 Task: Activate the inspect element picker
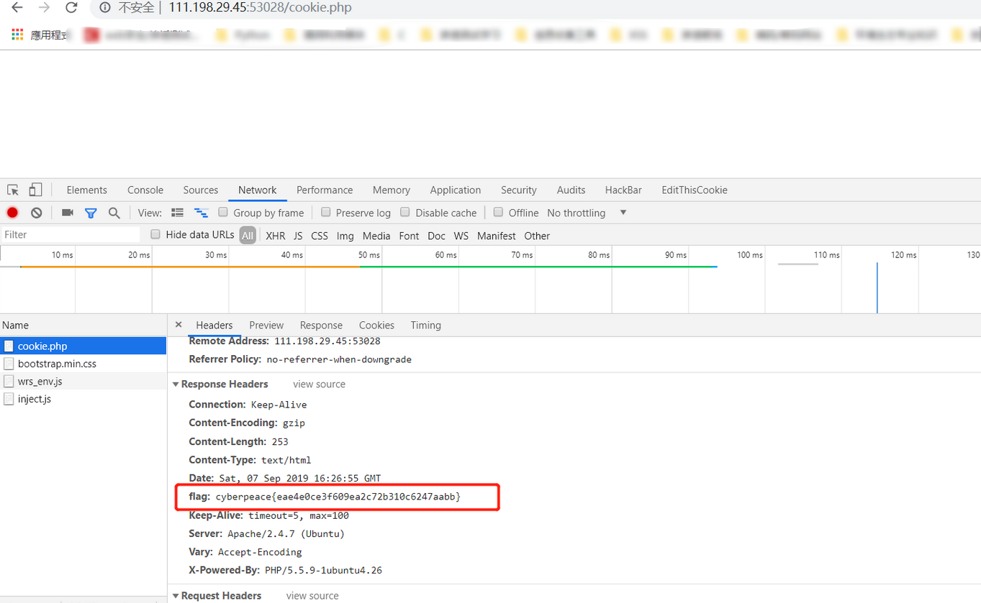pos(13,190)
